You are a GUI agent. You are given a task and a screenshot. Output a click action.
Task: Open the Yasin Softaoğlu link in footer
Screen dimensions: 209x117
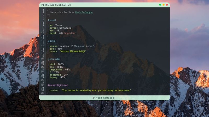click(x=105, y=98)
